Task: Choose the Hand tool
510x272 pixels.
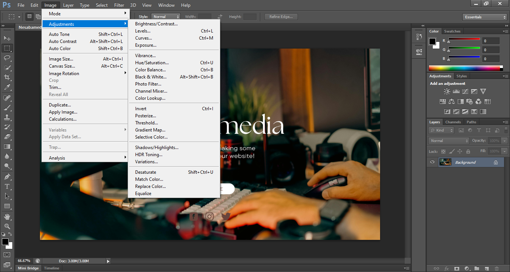Action: 7,216
